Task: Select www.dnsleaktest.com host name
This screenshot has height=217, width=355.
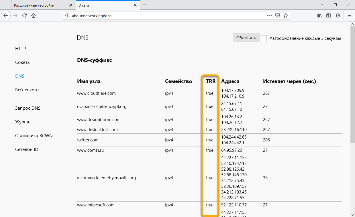Action: click(97, 130)
